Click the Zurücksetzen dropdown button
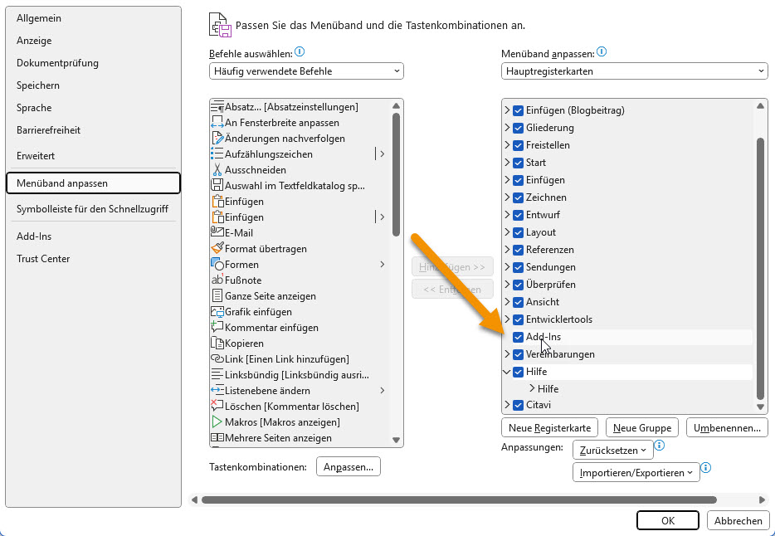The image size is (775, 536). click(x=612, y=450)
